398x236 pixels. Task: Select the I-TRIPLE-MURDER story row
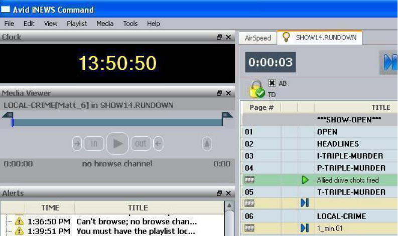click(x=319, y=156)
